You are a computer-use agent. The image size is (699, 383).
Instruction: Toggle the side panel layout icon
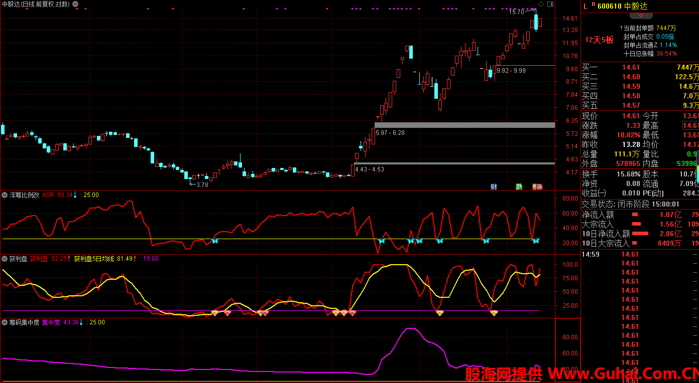(550, 4)
